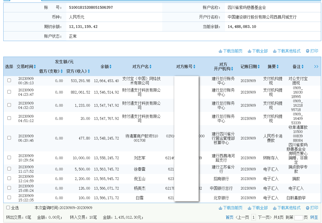Click account name 四川省索玛慈善基金会
Image resolution: width=322 pixels, height=223 pixels.
[x=247, y=8]
